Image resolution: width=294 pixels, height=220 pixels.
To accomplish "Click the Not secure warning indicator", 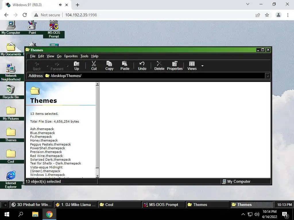I will click(x=47, y=15).
